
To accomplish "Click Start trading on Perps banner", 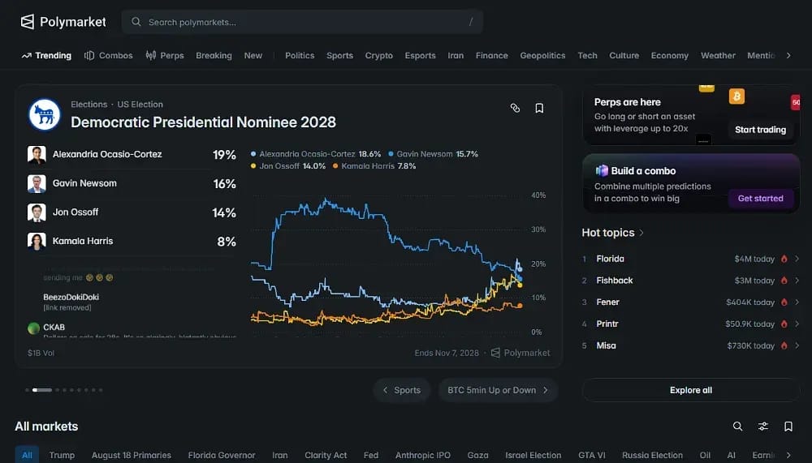I will [760, 129].
